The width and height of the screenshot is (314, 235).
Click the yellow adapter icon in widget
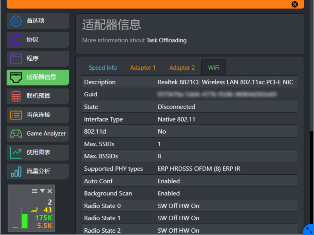(34, 210)
